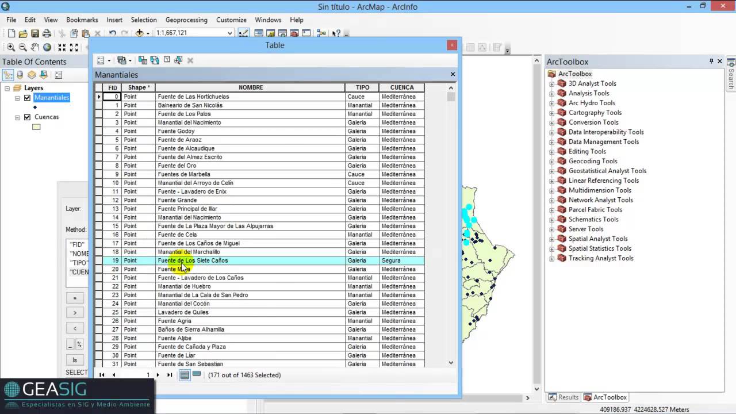Uncheck the Cuencas layer checkbox
Viewport: 736px width, 414px height.
[27, 117]
